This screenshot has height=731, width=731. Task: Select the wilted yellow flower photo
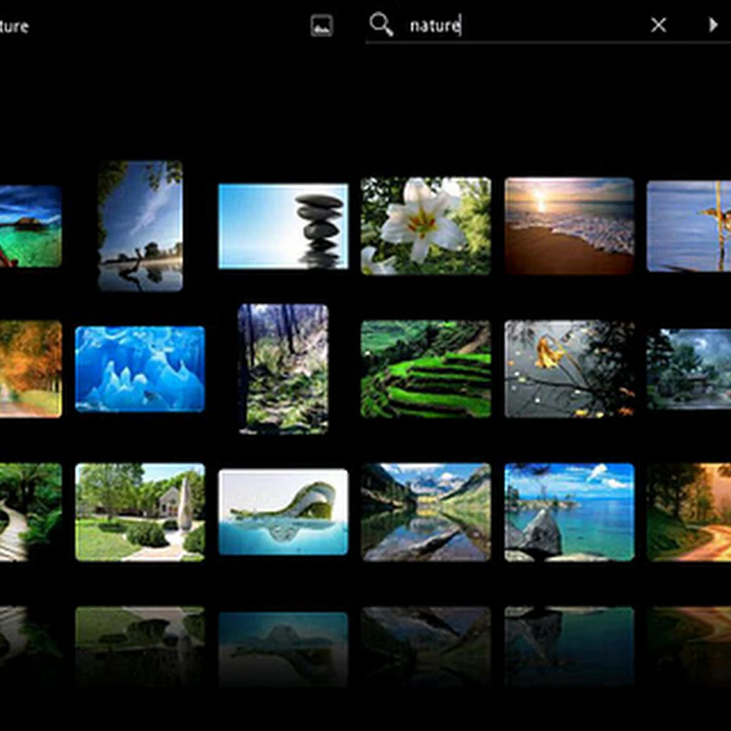tap(569, 369)
